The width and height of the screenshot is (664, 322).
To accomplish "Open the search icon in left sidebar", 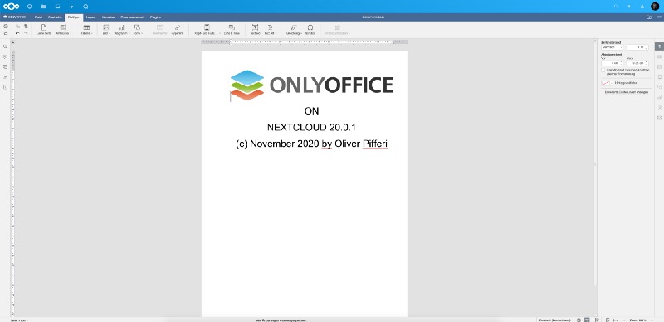I will [6, 46].
